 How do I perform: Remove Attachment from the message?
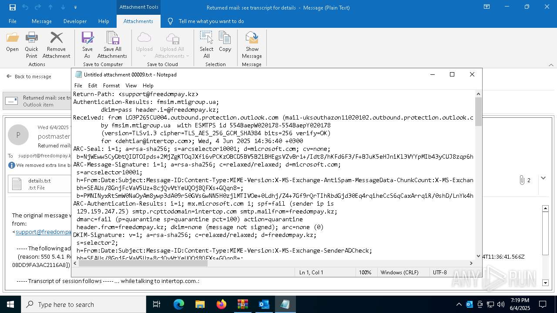coord(56,45)
